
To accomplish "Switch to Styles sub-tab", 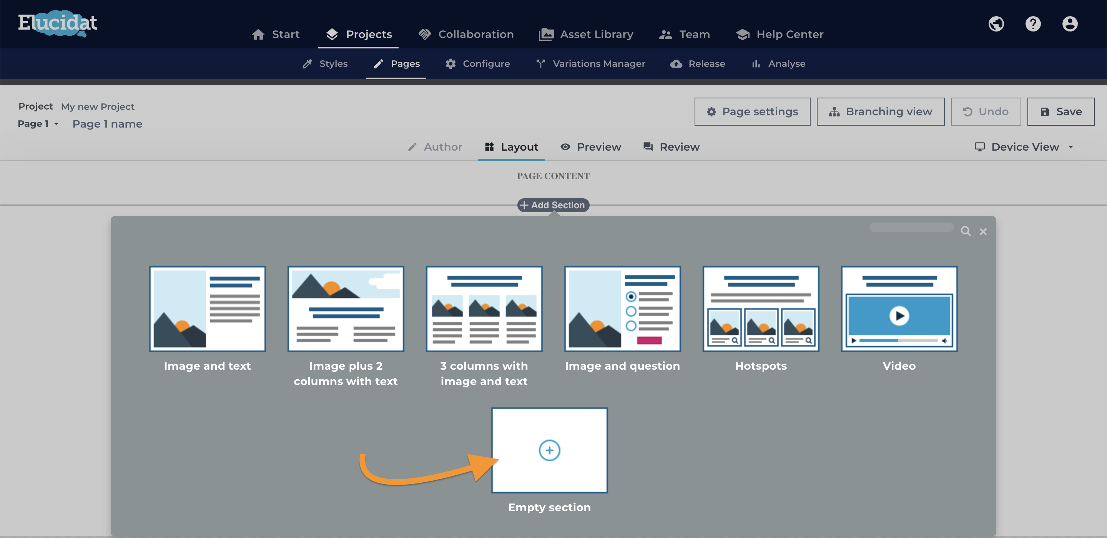I will click(325, 63).
